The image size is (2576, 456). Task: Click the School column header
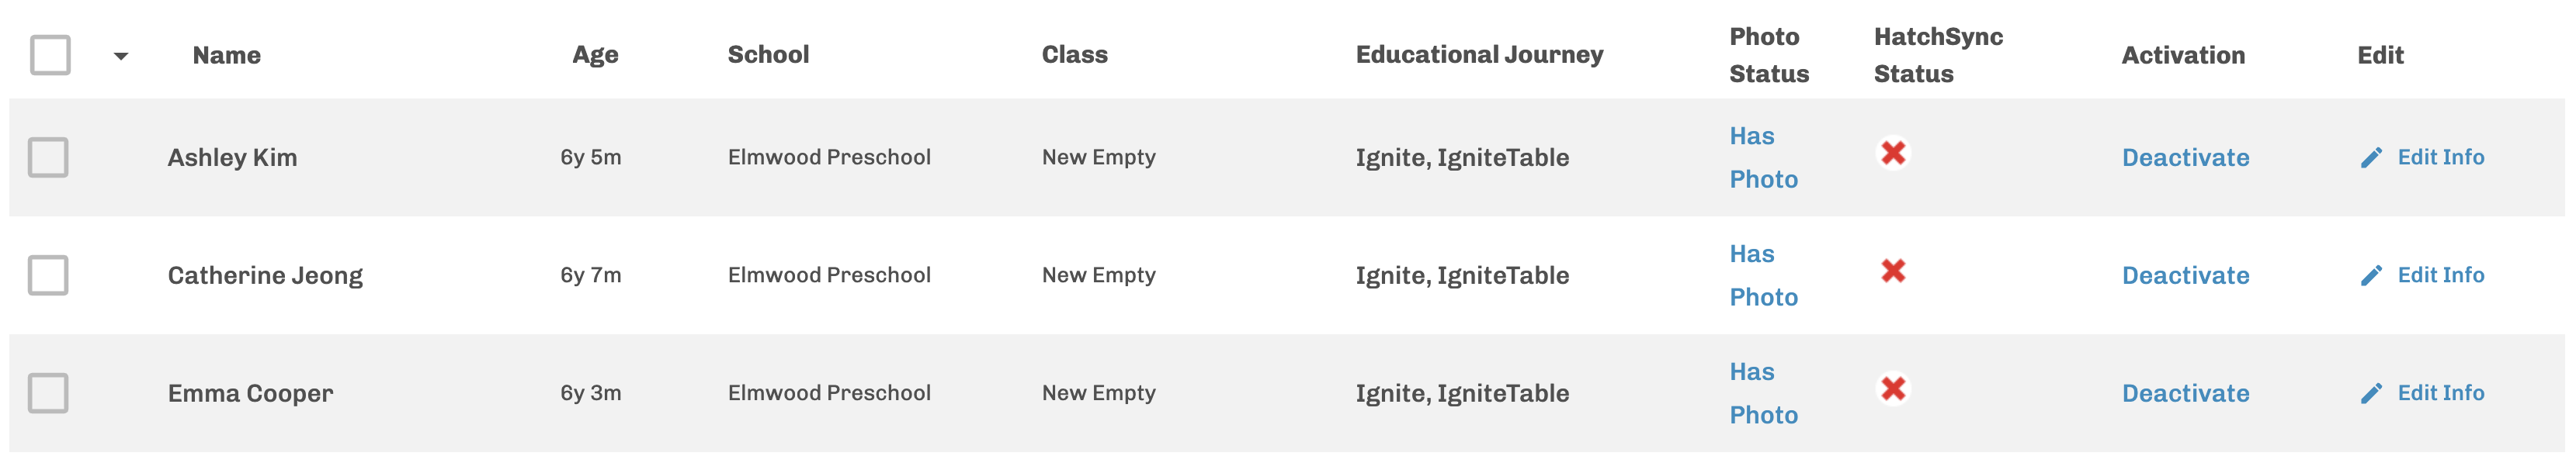[768, 55]
